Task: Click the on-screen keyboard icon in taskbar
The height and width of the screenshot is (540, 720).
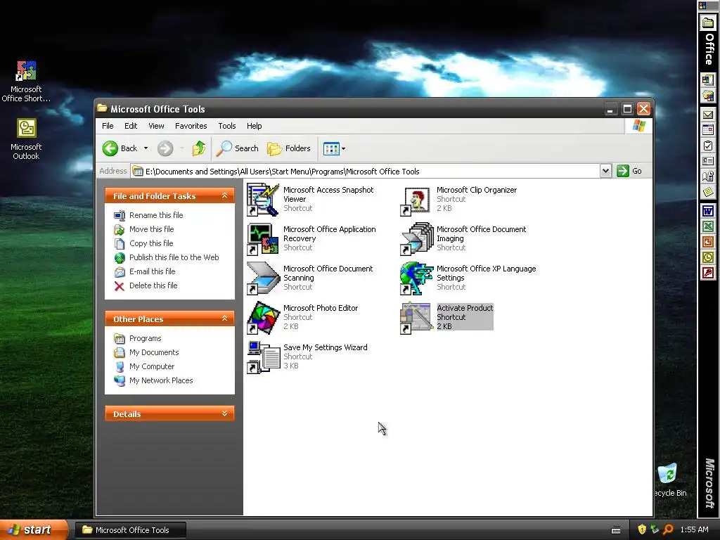Action: tap(616, 530)
